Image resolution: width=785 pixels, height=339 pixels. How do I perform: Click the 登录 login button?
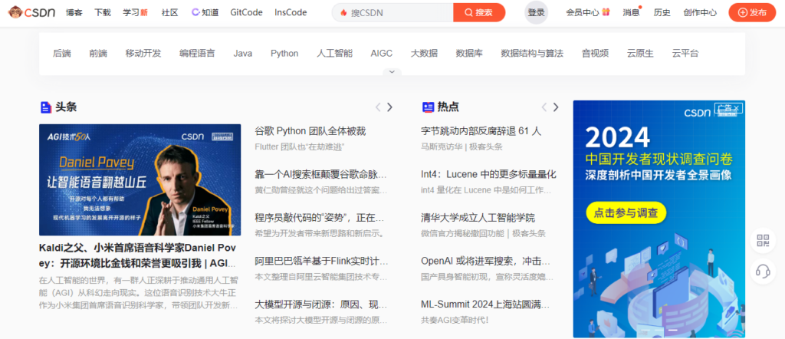coord(537,12)
